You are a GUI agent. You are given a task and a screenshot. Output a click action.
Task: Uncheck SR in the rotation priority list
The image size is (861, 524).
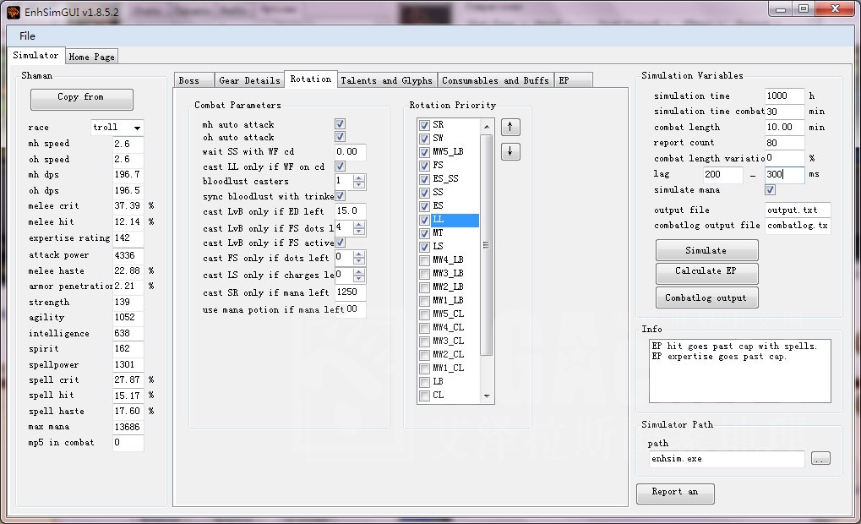(424, 125)
